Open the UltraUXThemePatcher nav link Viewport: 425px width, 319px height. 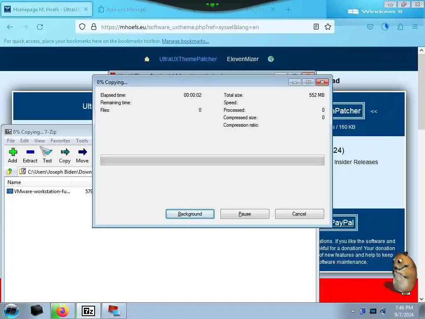[188, 59]
